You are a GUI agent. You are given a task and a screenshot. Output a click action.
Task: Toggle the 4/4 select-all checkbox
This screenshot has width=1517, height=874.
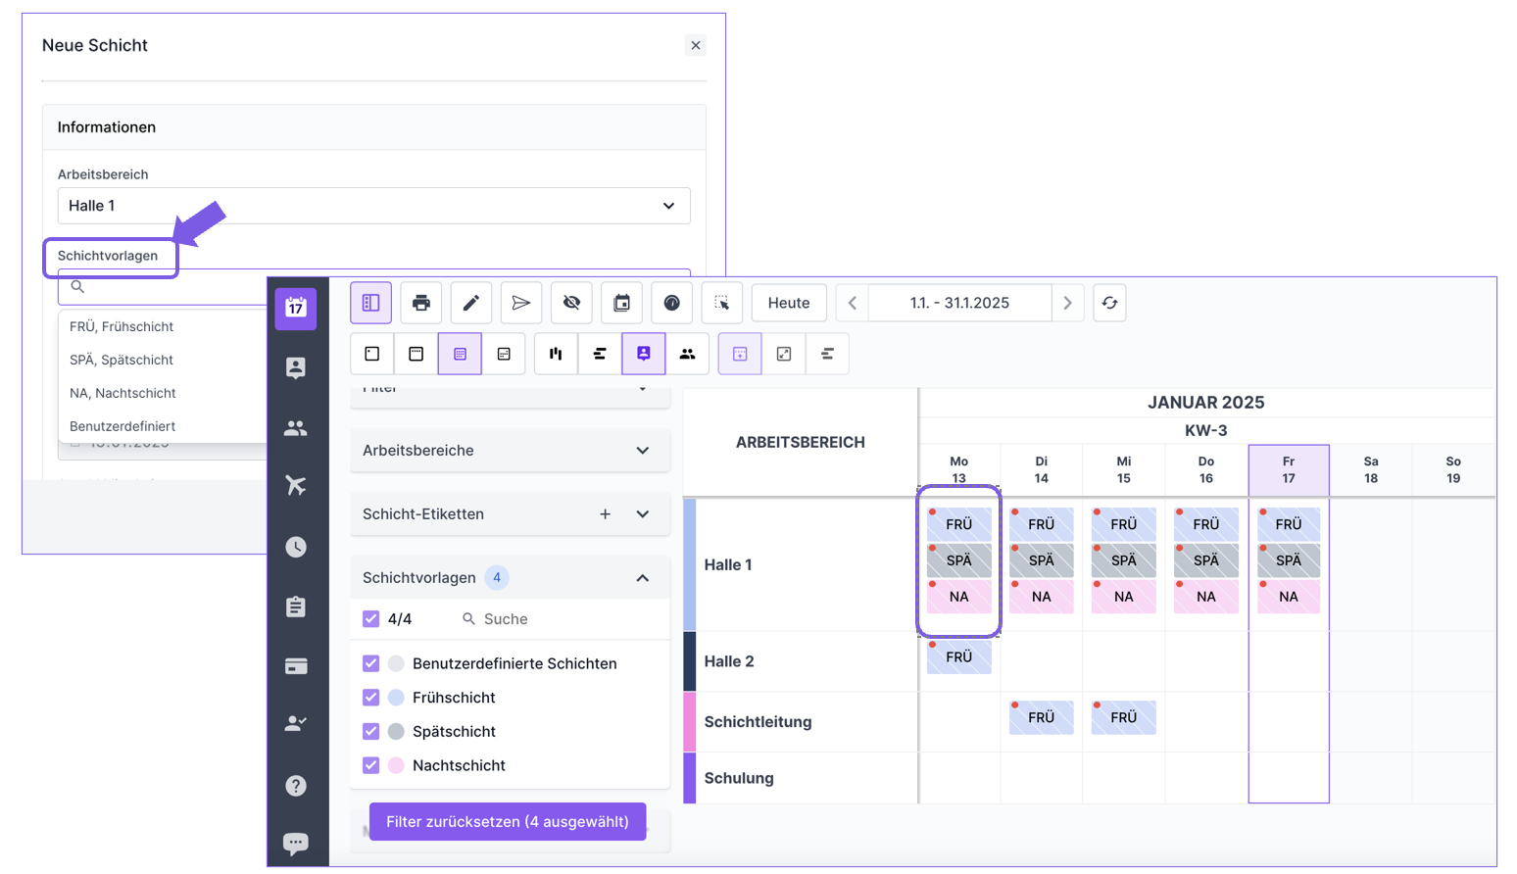click(370, 619)
